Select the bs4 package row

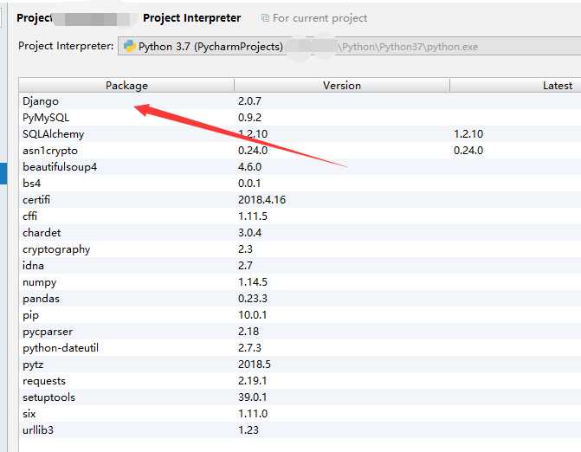[300, 183]
